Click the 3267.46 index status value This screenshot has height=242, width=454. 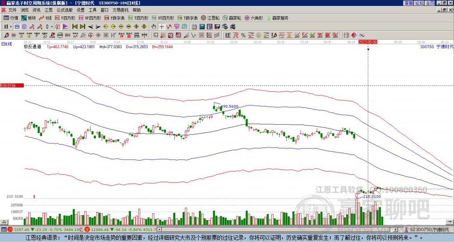point(21,230)
